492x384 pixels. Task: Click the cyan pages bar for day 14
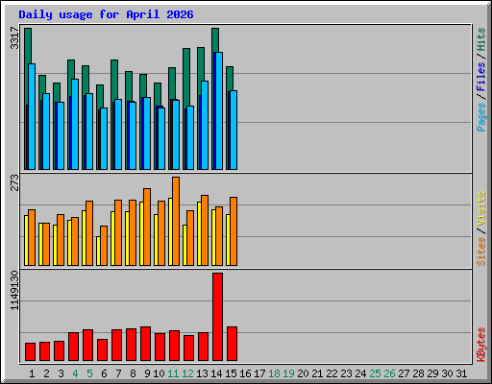click(x=219, y=110)
